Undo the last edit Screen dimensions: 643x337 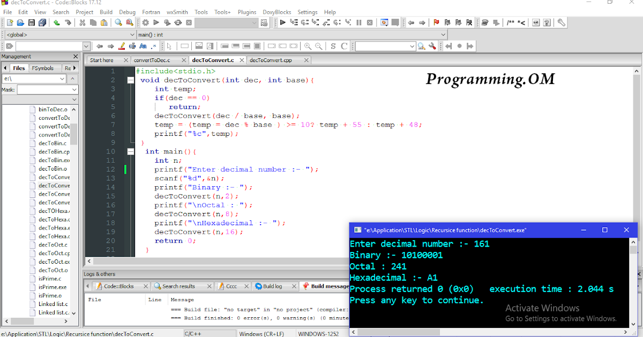(x=58, y=22)
